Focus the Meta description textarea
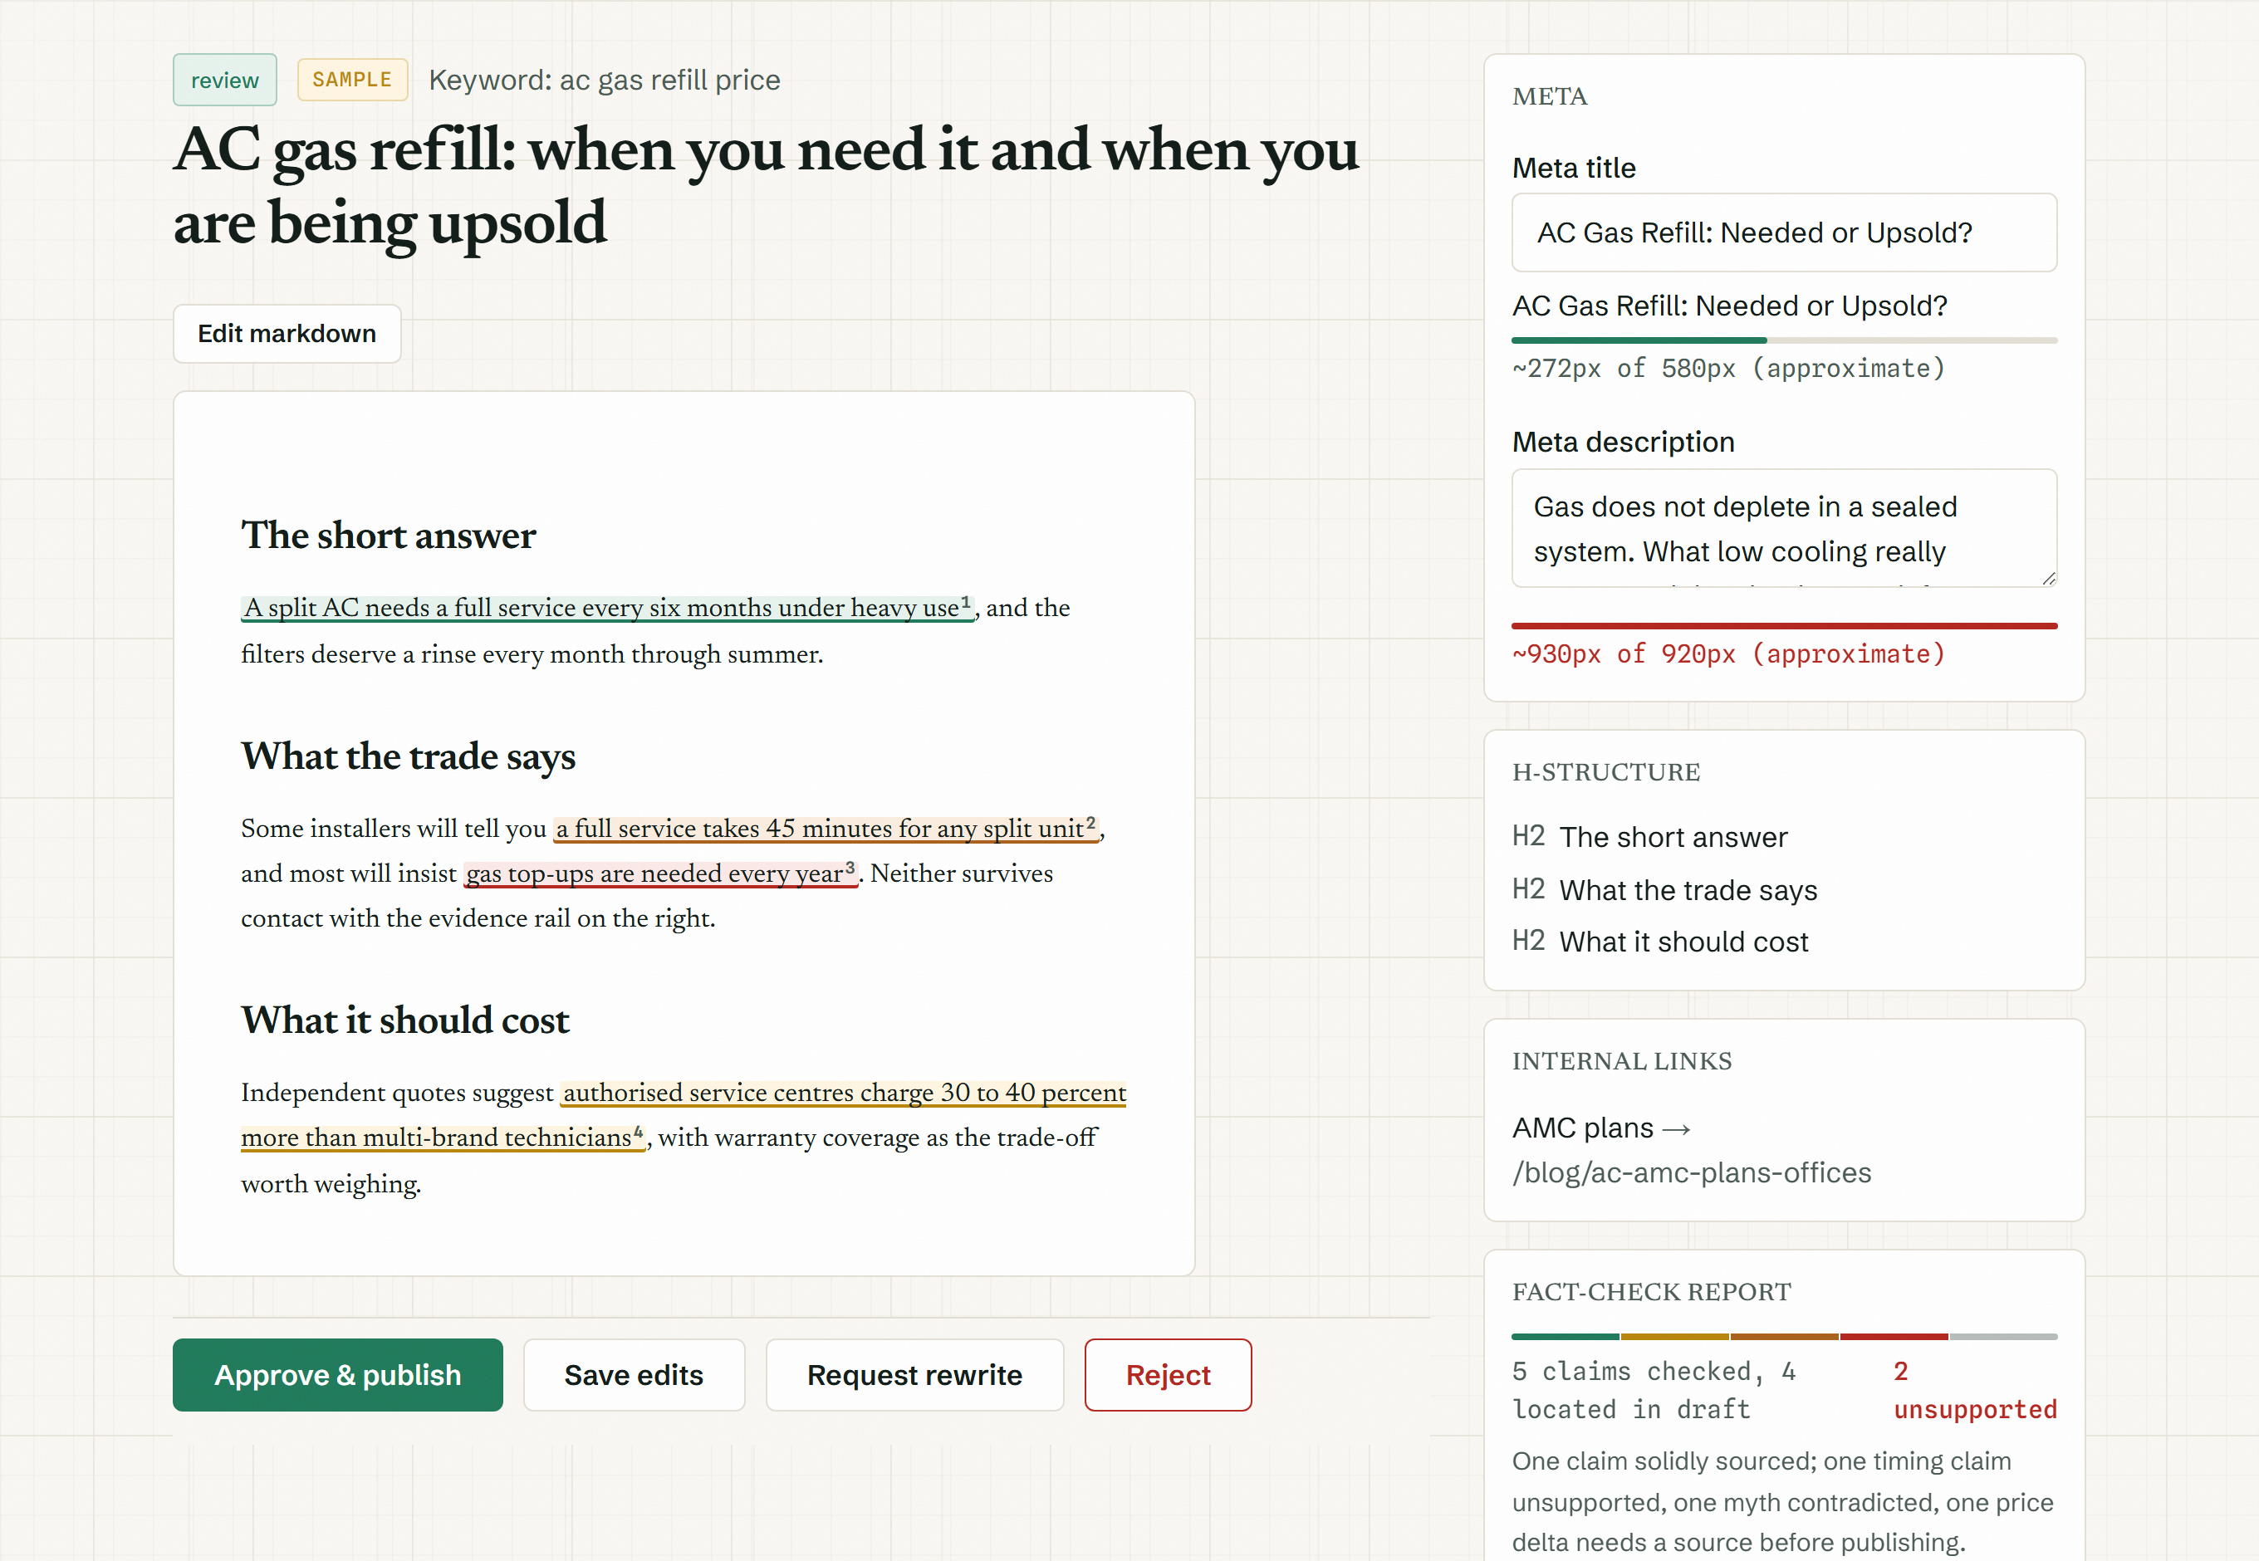The image size is (2259, 1561). pos(1783,528)
